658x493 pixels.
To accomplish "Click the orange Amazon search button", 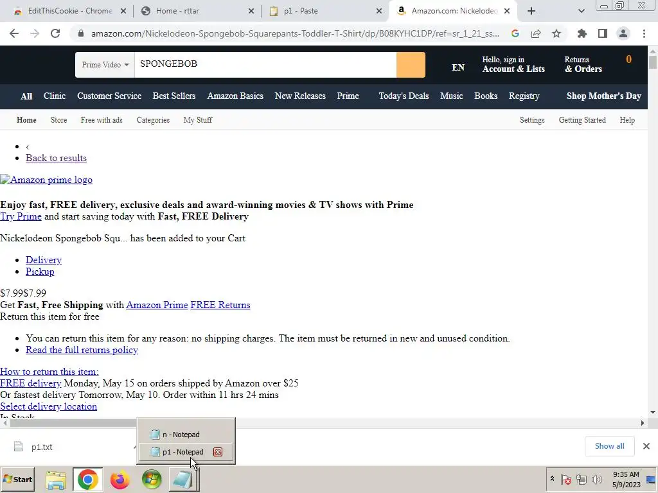I will [411, 65].
